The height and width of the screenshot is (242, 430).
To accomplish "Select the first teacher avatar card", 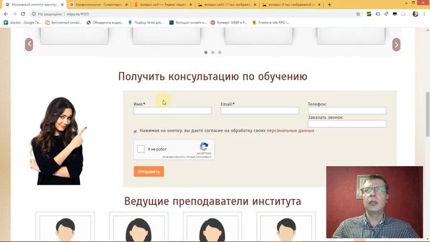I will coord(65,227).
